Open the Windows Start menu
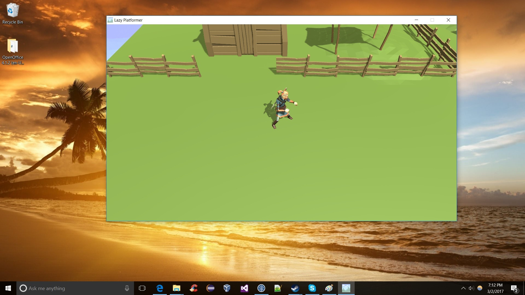Image resolution: width=525 pixels, height=295 pixels. click(x=8, y=288)
